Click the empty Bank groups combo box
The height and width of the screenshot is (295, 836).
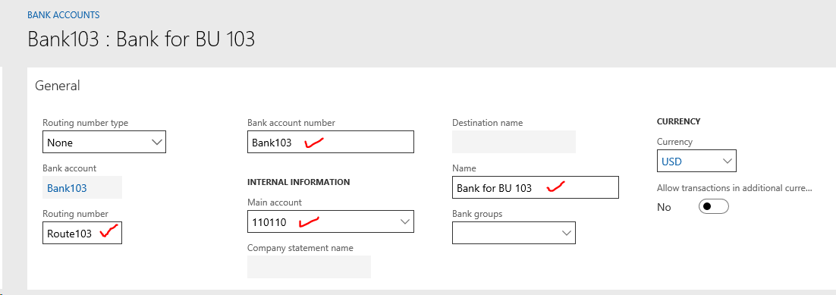click(x=514, y=233)
